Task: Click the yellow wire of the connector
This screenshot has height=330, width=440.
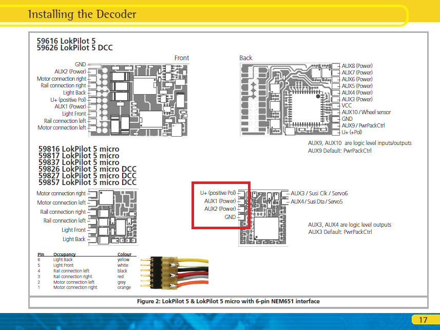Action: [x=193, y=260]
